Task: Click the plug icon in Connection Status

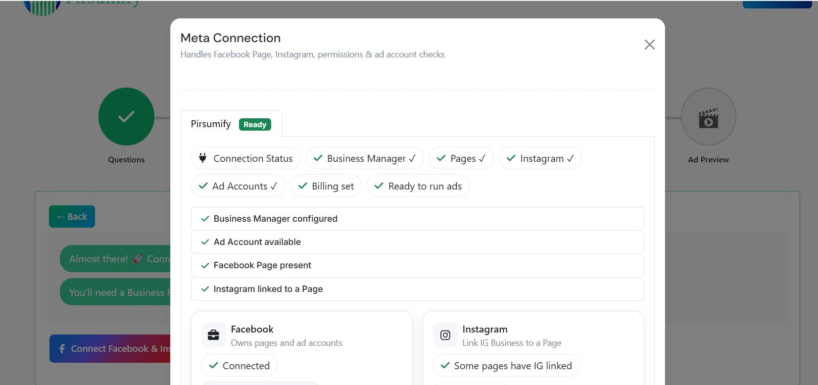Action: coord(202,158)
